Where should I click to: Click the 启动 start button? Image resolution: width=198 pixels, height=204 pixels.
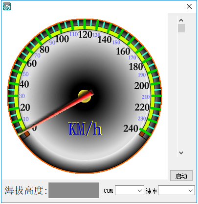point(181,176)
